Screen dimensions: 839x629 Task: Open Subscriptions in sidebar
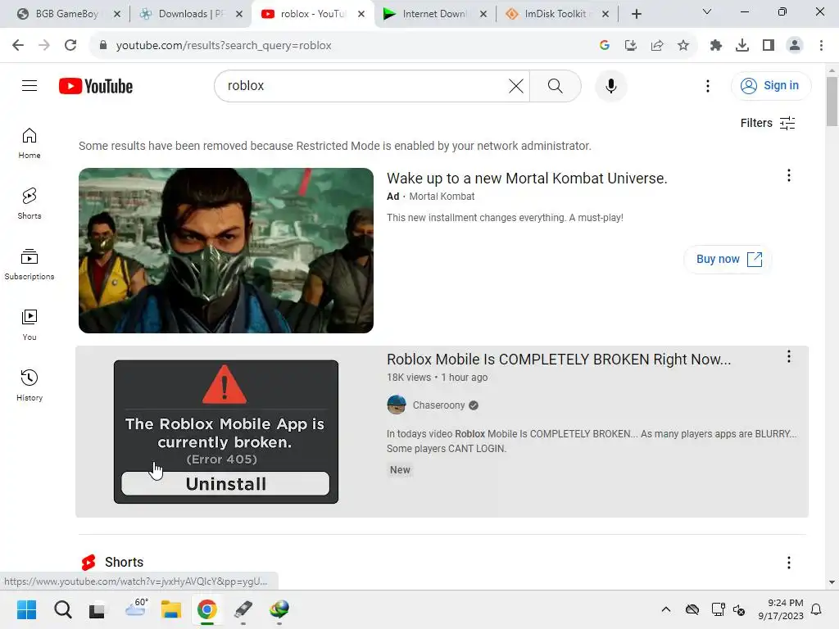point(29,265)
